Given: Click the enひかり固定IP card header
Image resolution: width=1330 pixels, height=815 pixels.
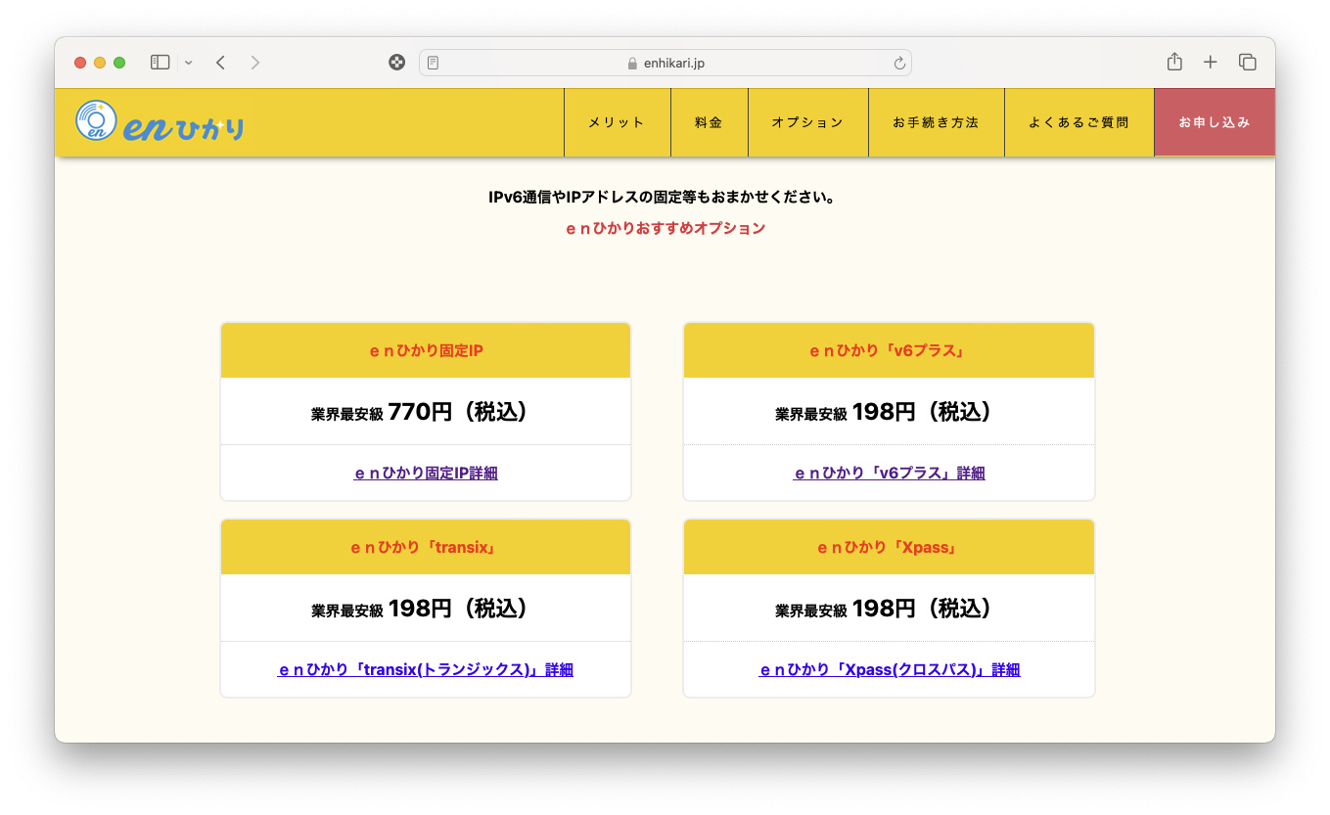Looking at the screenshot, I should 426,350.
